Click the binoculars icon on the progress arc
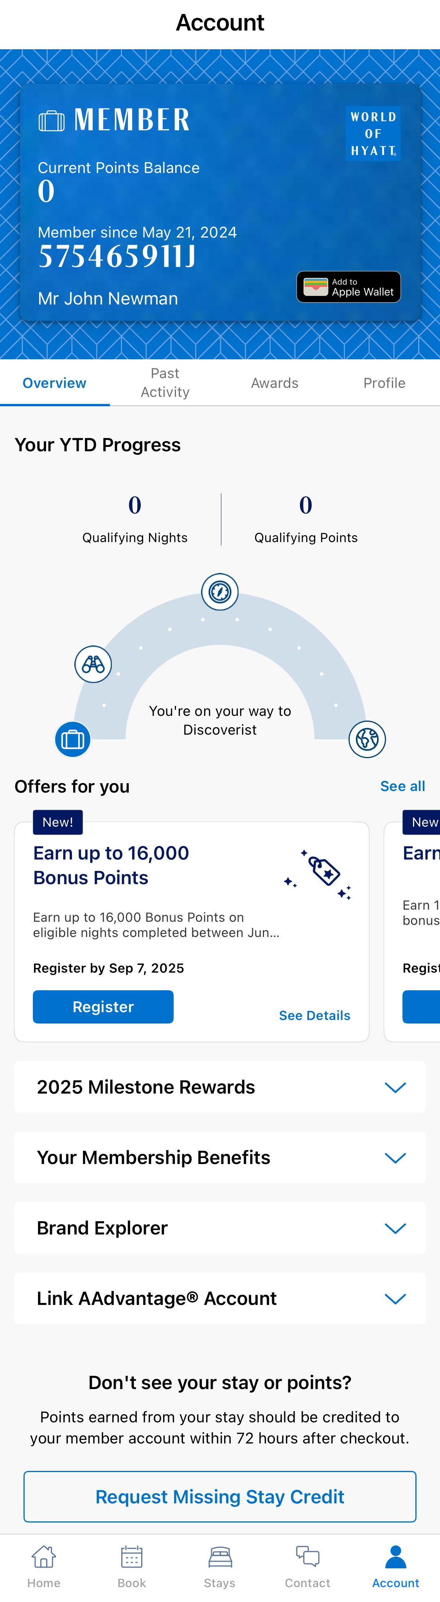This screenshot has width=440, height=1602. coord(93,664)
